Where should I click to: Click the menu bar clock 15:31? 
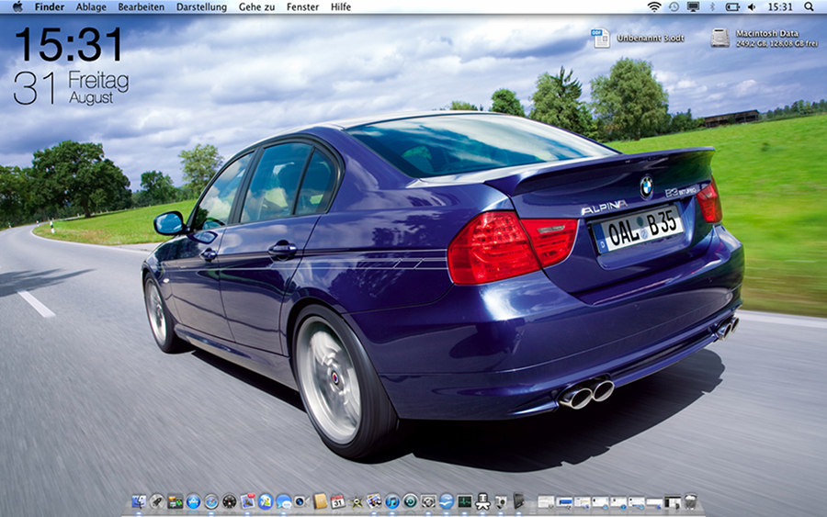780,6
